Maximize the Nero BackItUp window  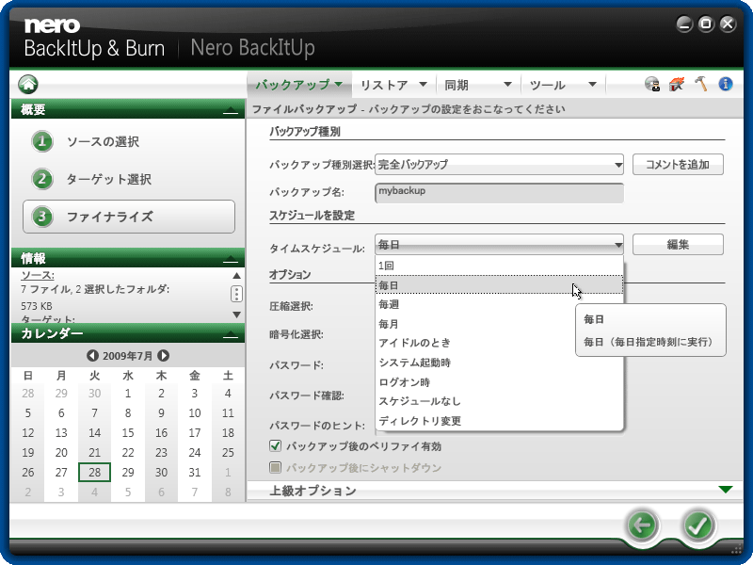706,24
